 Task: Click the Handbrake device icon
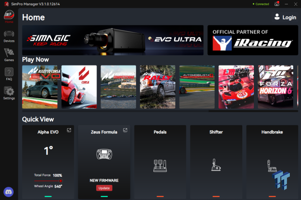tap(272, 166)
